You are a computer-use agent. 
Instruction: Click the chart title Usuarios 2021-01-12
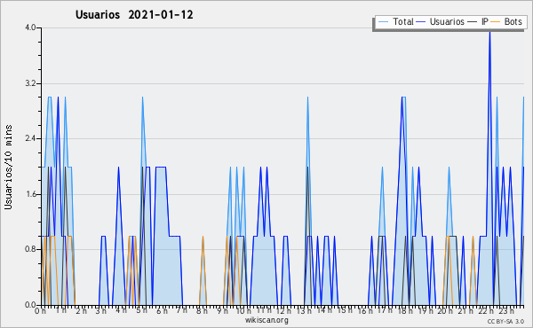pyautogui.click(x=134, y=14)
